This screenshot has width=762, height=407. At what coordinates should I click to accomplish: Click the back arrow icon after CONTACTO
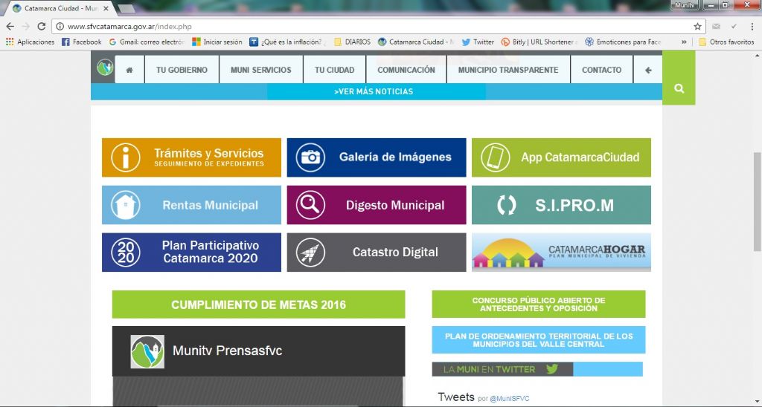click(648, 70)
